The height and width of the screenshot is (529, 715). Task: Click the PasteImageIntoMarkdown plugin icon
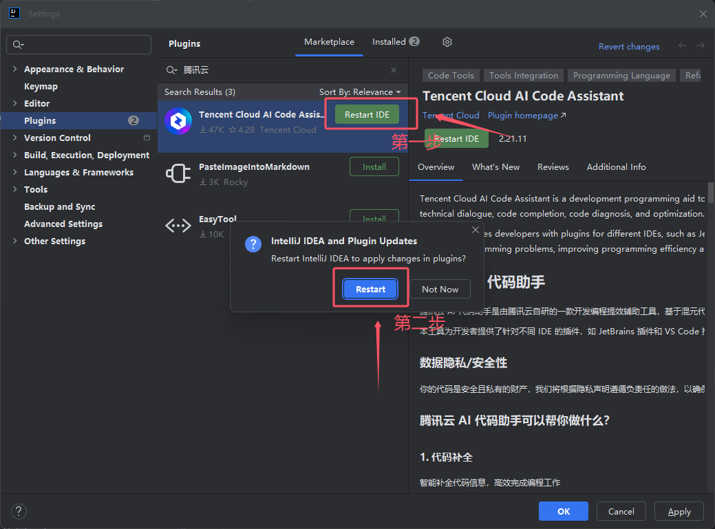(x=178, y=173)
